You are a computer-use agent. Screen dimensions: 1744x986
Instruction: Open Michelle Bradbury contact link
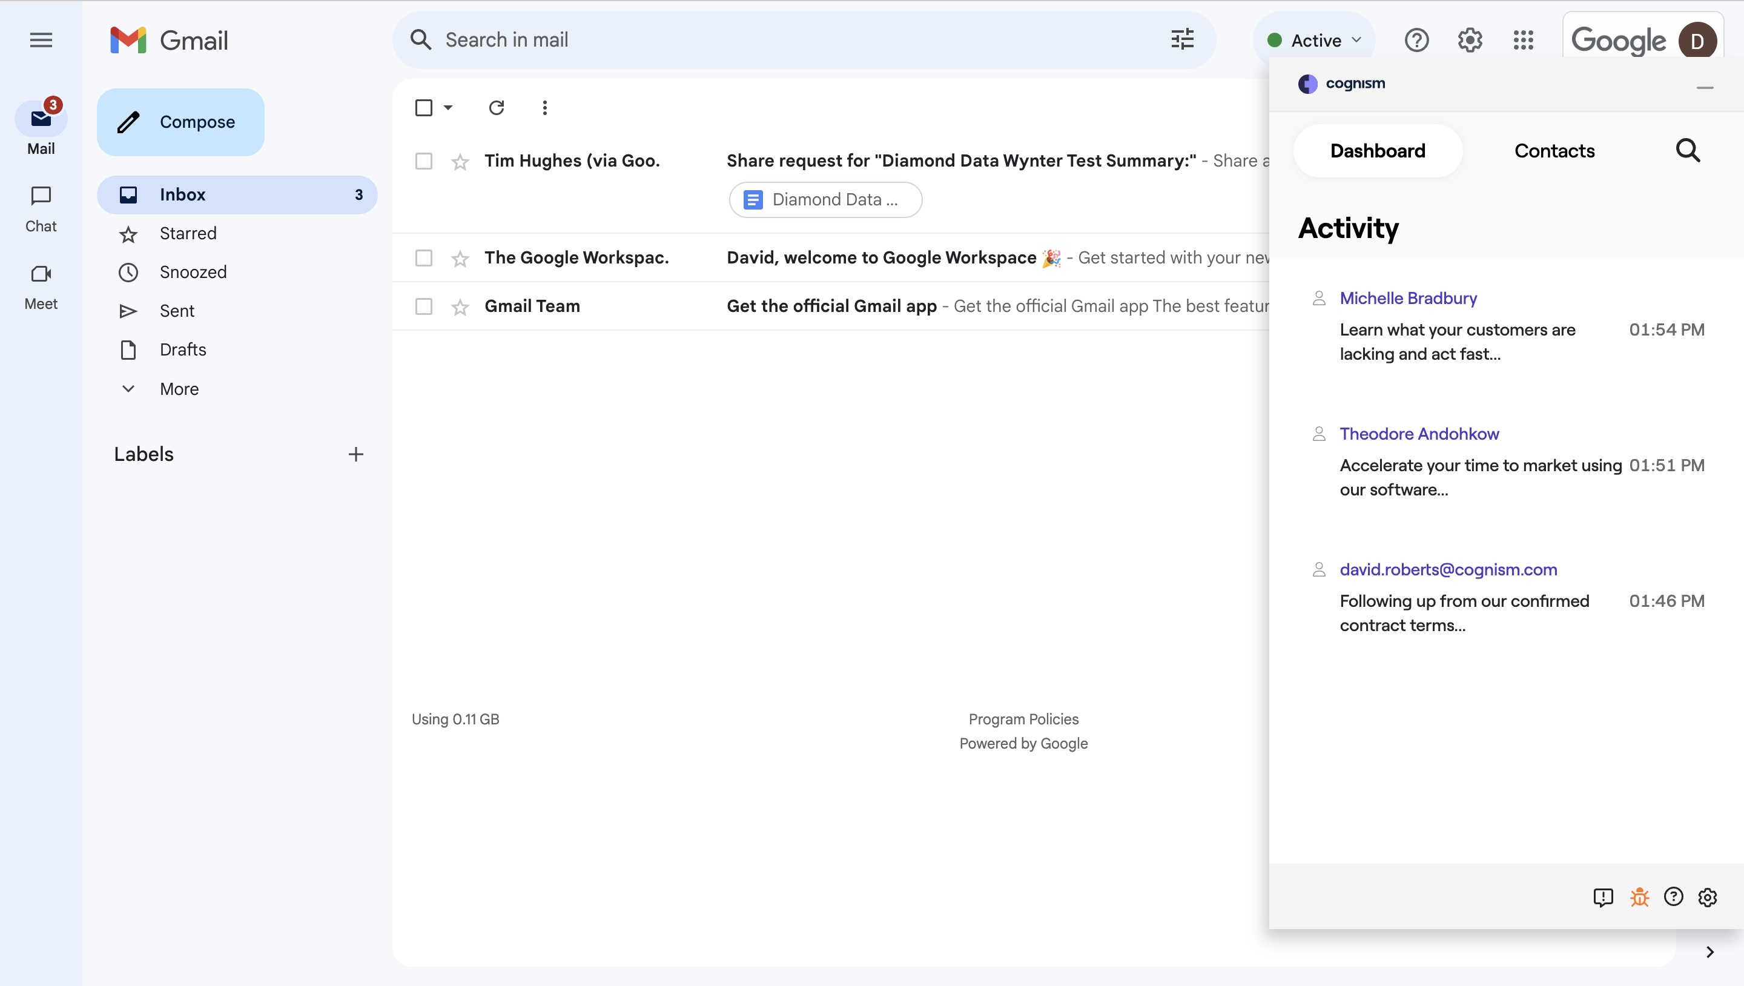pyautogui.click(x=1407, y=298)
